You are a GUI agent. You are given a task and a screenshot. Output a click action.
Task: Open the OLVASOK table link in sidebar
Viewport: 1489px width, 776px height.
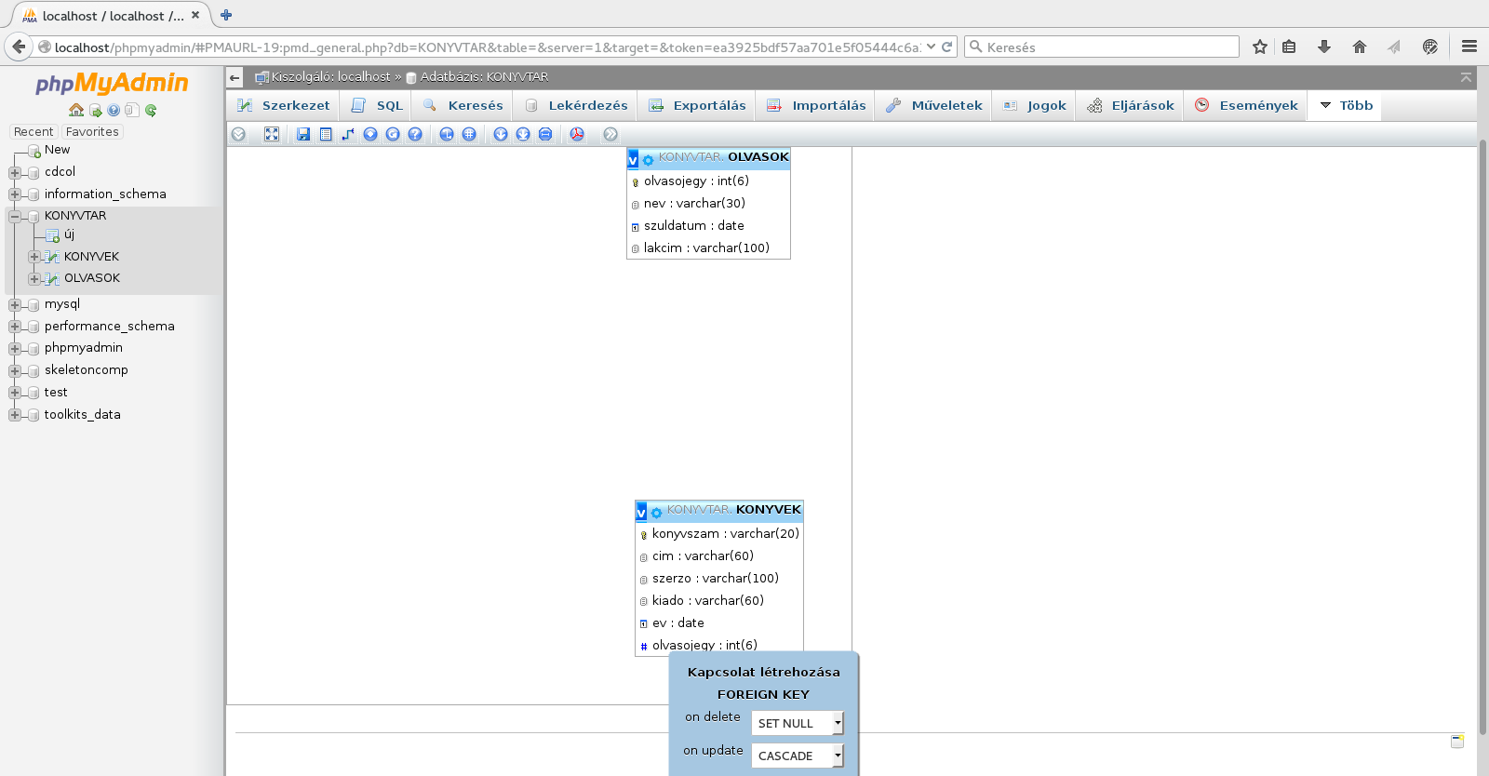92,278
